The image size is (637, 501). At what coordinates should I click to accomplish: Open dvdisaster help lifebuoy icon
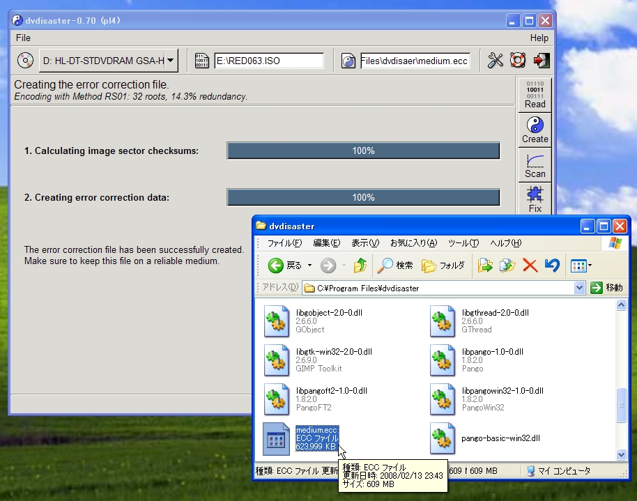pyautogui.click(x=518, y=61)
